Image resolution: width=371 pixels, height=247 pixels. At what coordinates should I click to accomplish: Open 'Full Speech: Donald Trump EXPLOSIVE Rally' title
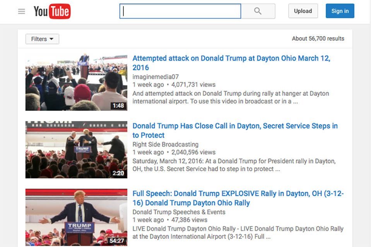pos(238,198)
